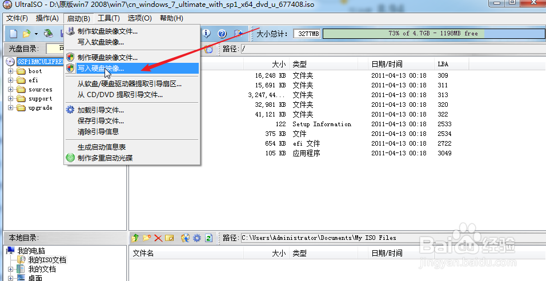Click the 3277MB total size field

[x=307, y=34]
